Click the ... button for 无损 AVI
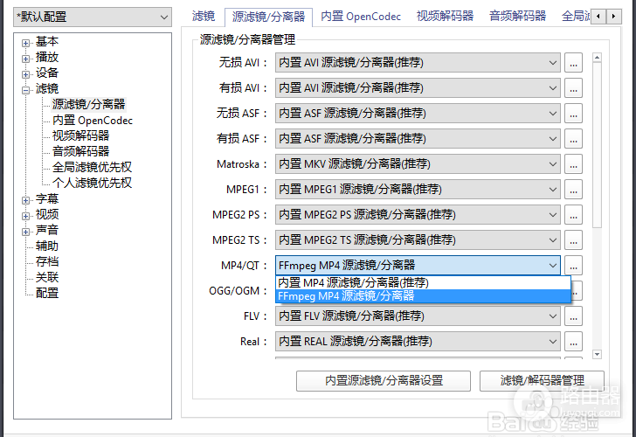 tap(573, 63)
